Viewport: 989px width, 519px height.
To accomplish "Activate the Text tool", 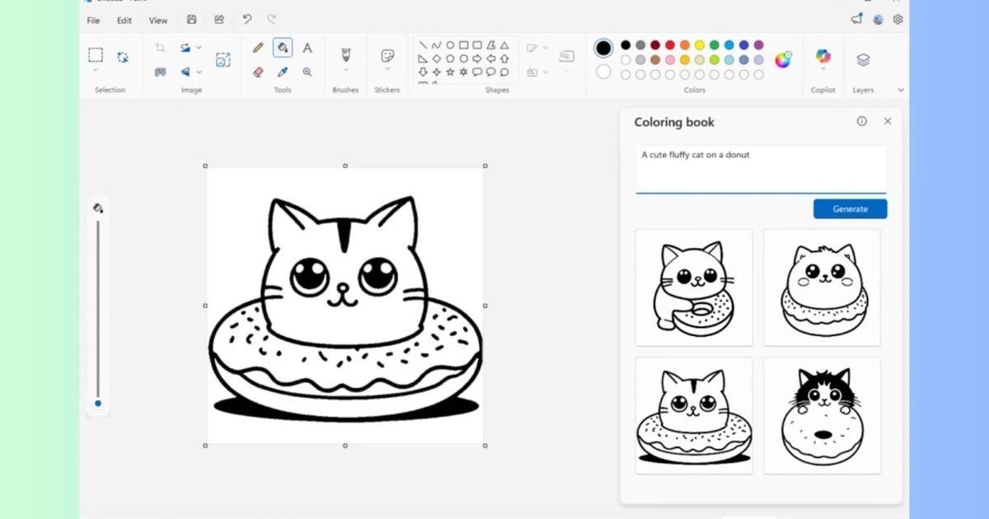I will 307,47.
